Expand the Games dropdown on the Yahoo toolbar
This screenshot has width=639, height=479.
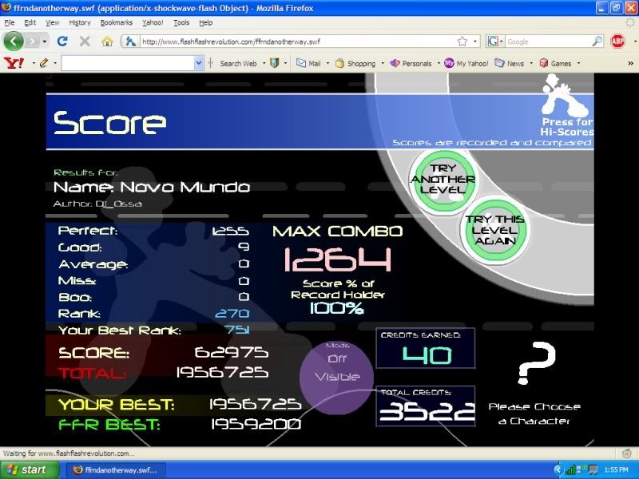click(x=579, y=63)
